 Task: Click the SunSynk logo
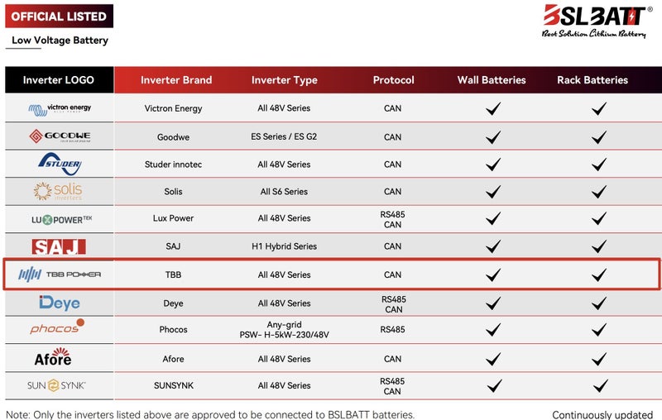[57, 385]
